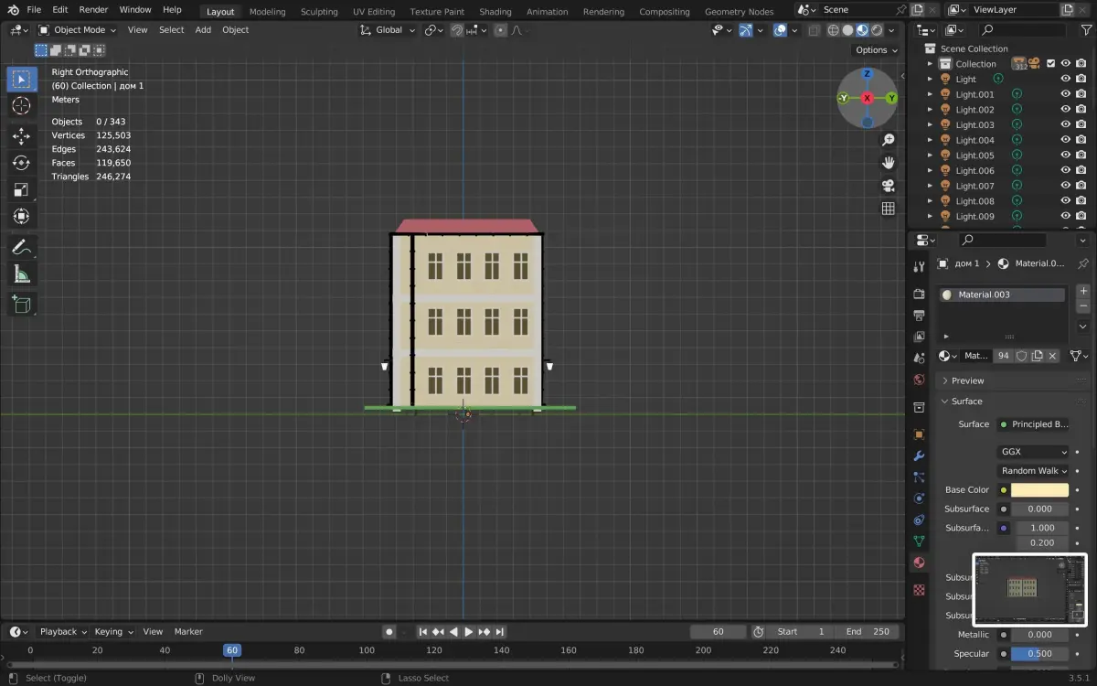Image resolution: width=1097 pixels, height=686 pixels.
Task: Switch to Geometry Nodes workspace tab
Action: click(x=739, y=12)
